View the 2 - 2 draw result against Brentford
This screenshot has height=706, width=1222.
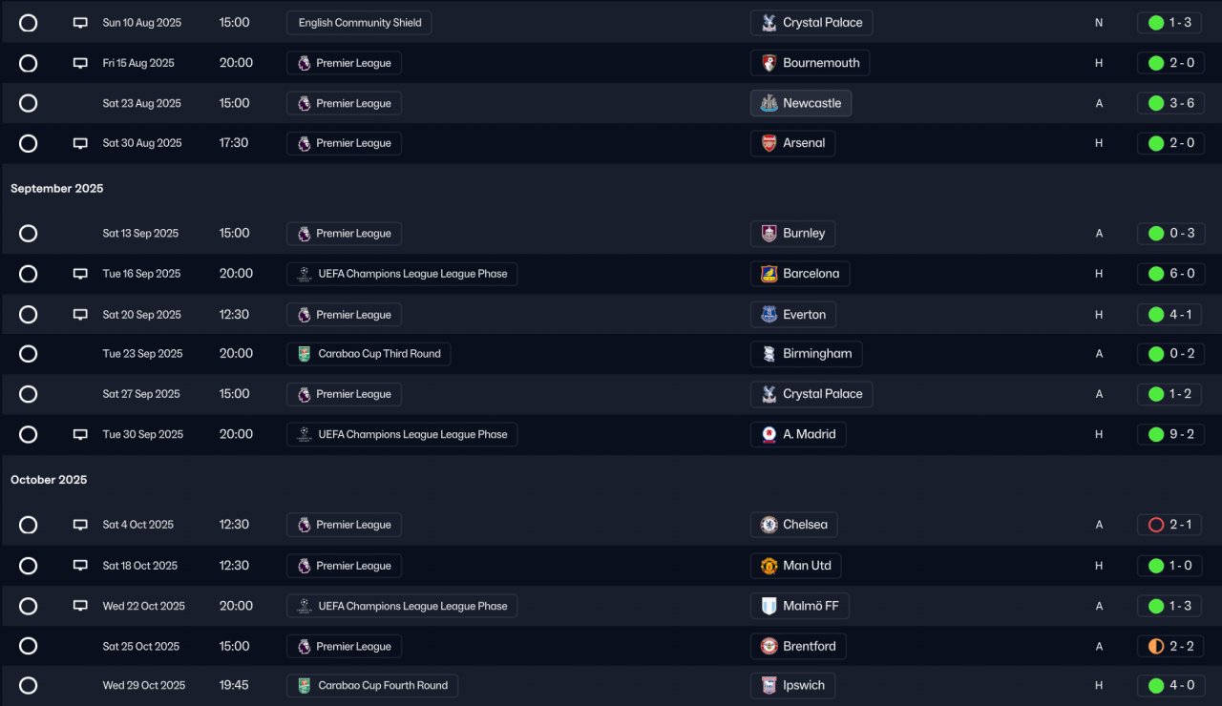click(1169, 646)
